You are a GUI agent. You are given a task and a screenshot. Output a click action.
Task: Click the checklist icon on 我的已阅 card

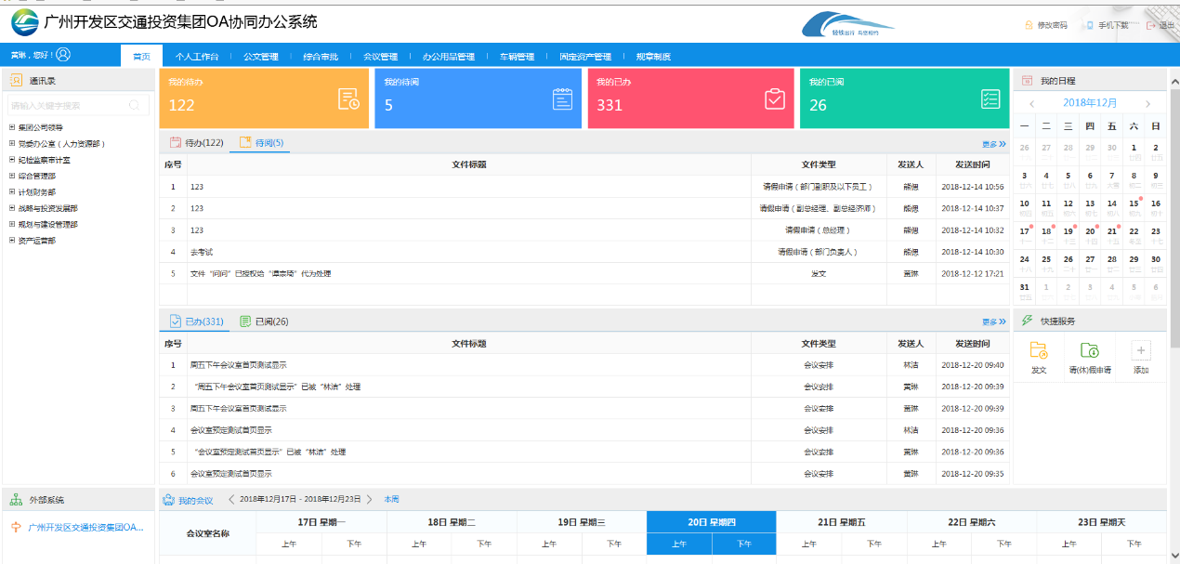point(990,98)
